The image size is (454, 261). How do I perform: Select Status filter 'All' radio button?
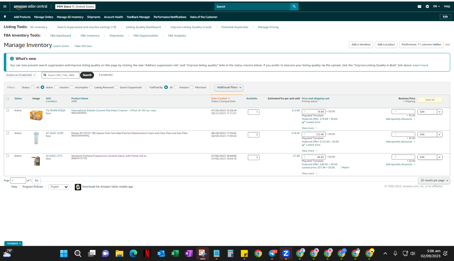33,87
